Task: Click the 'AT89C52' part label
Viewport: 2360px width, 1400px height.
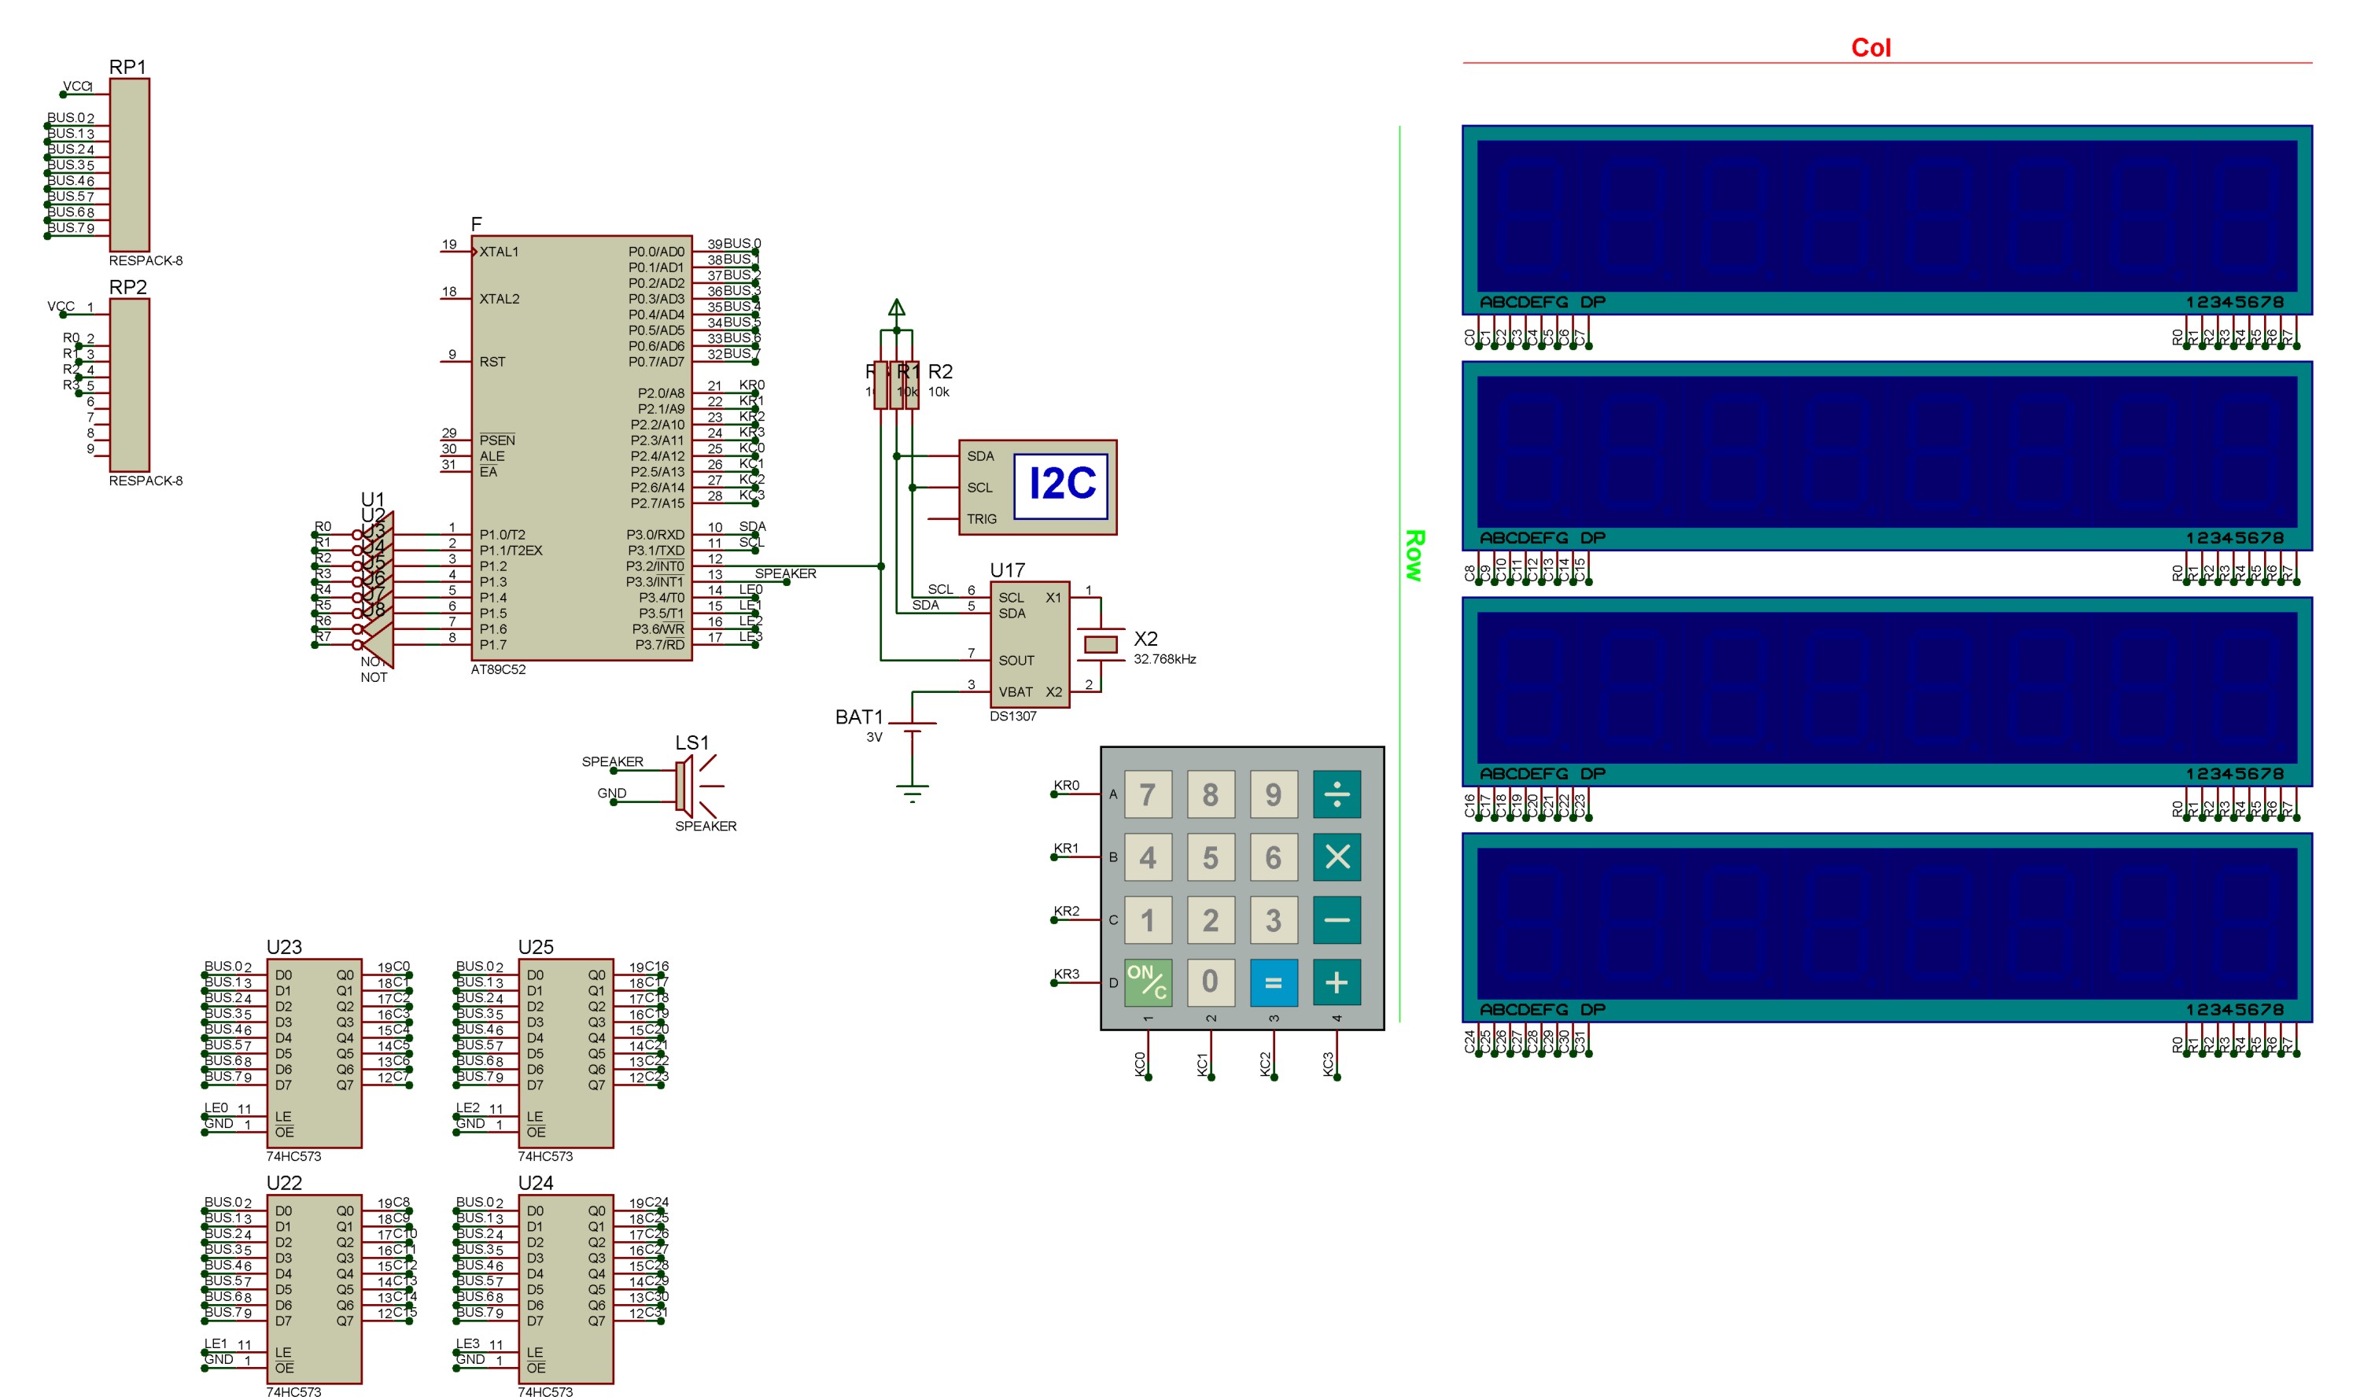Action: 498,670
